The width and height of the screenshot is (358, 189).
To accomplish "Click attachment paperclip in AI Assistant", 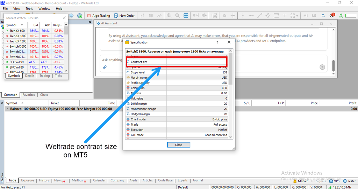I will coord(105,67).
